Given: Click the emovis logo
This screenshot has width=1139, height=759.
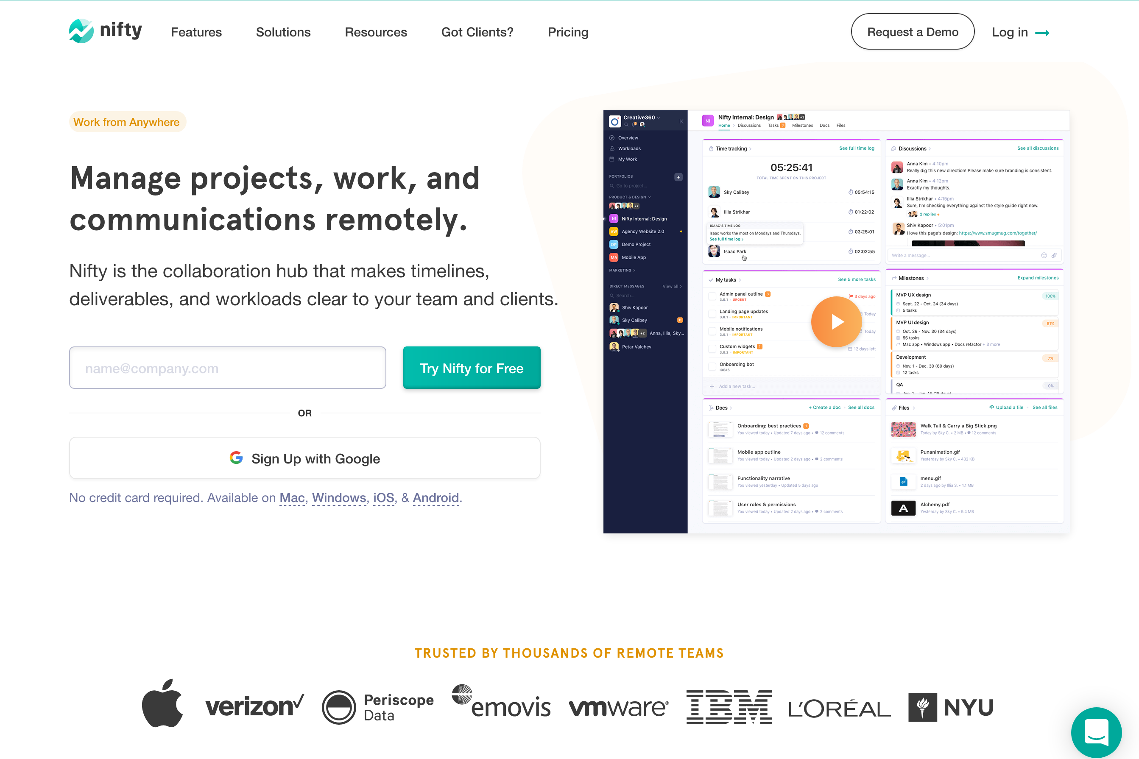Looking at the screenshot, I should [501, 701].
